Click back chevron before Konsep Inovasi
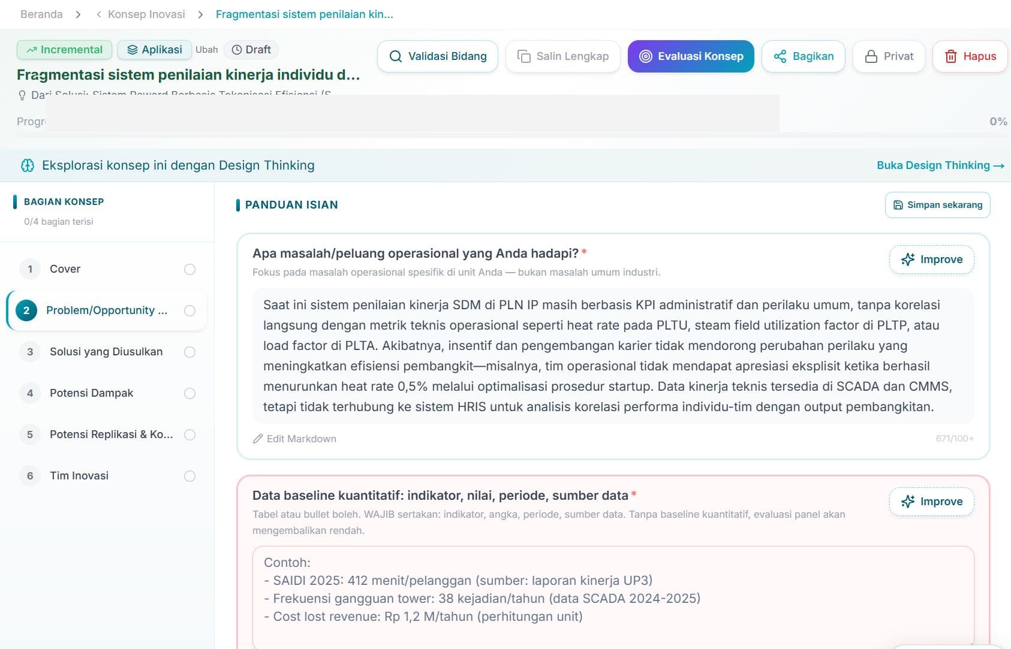This screenshot has width=1011, height=649. 98,14
